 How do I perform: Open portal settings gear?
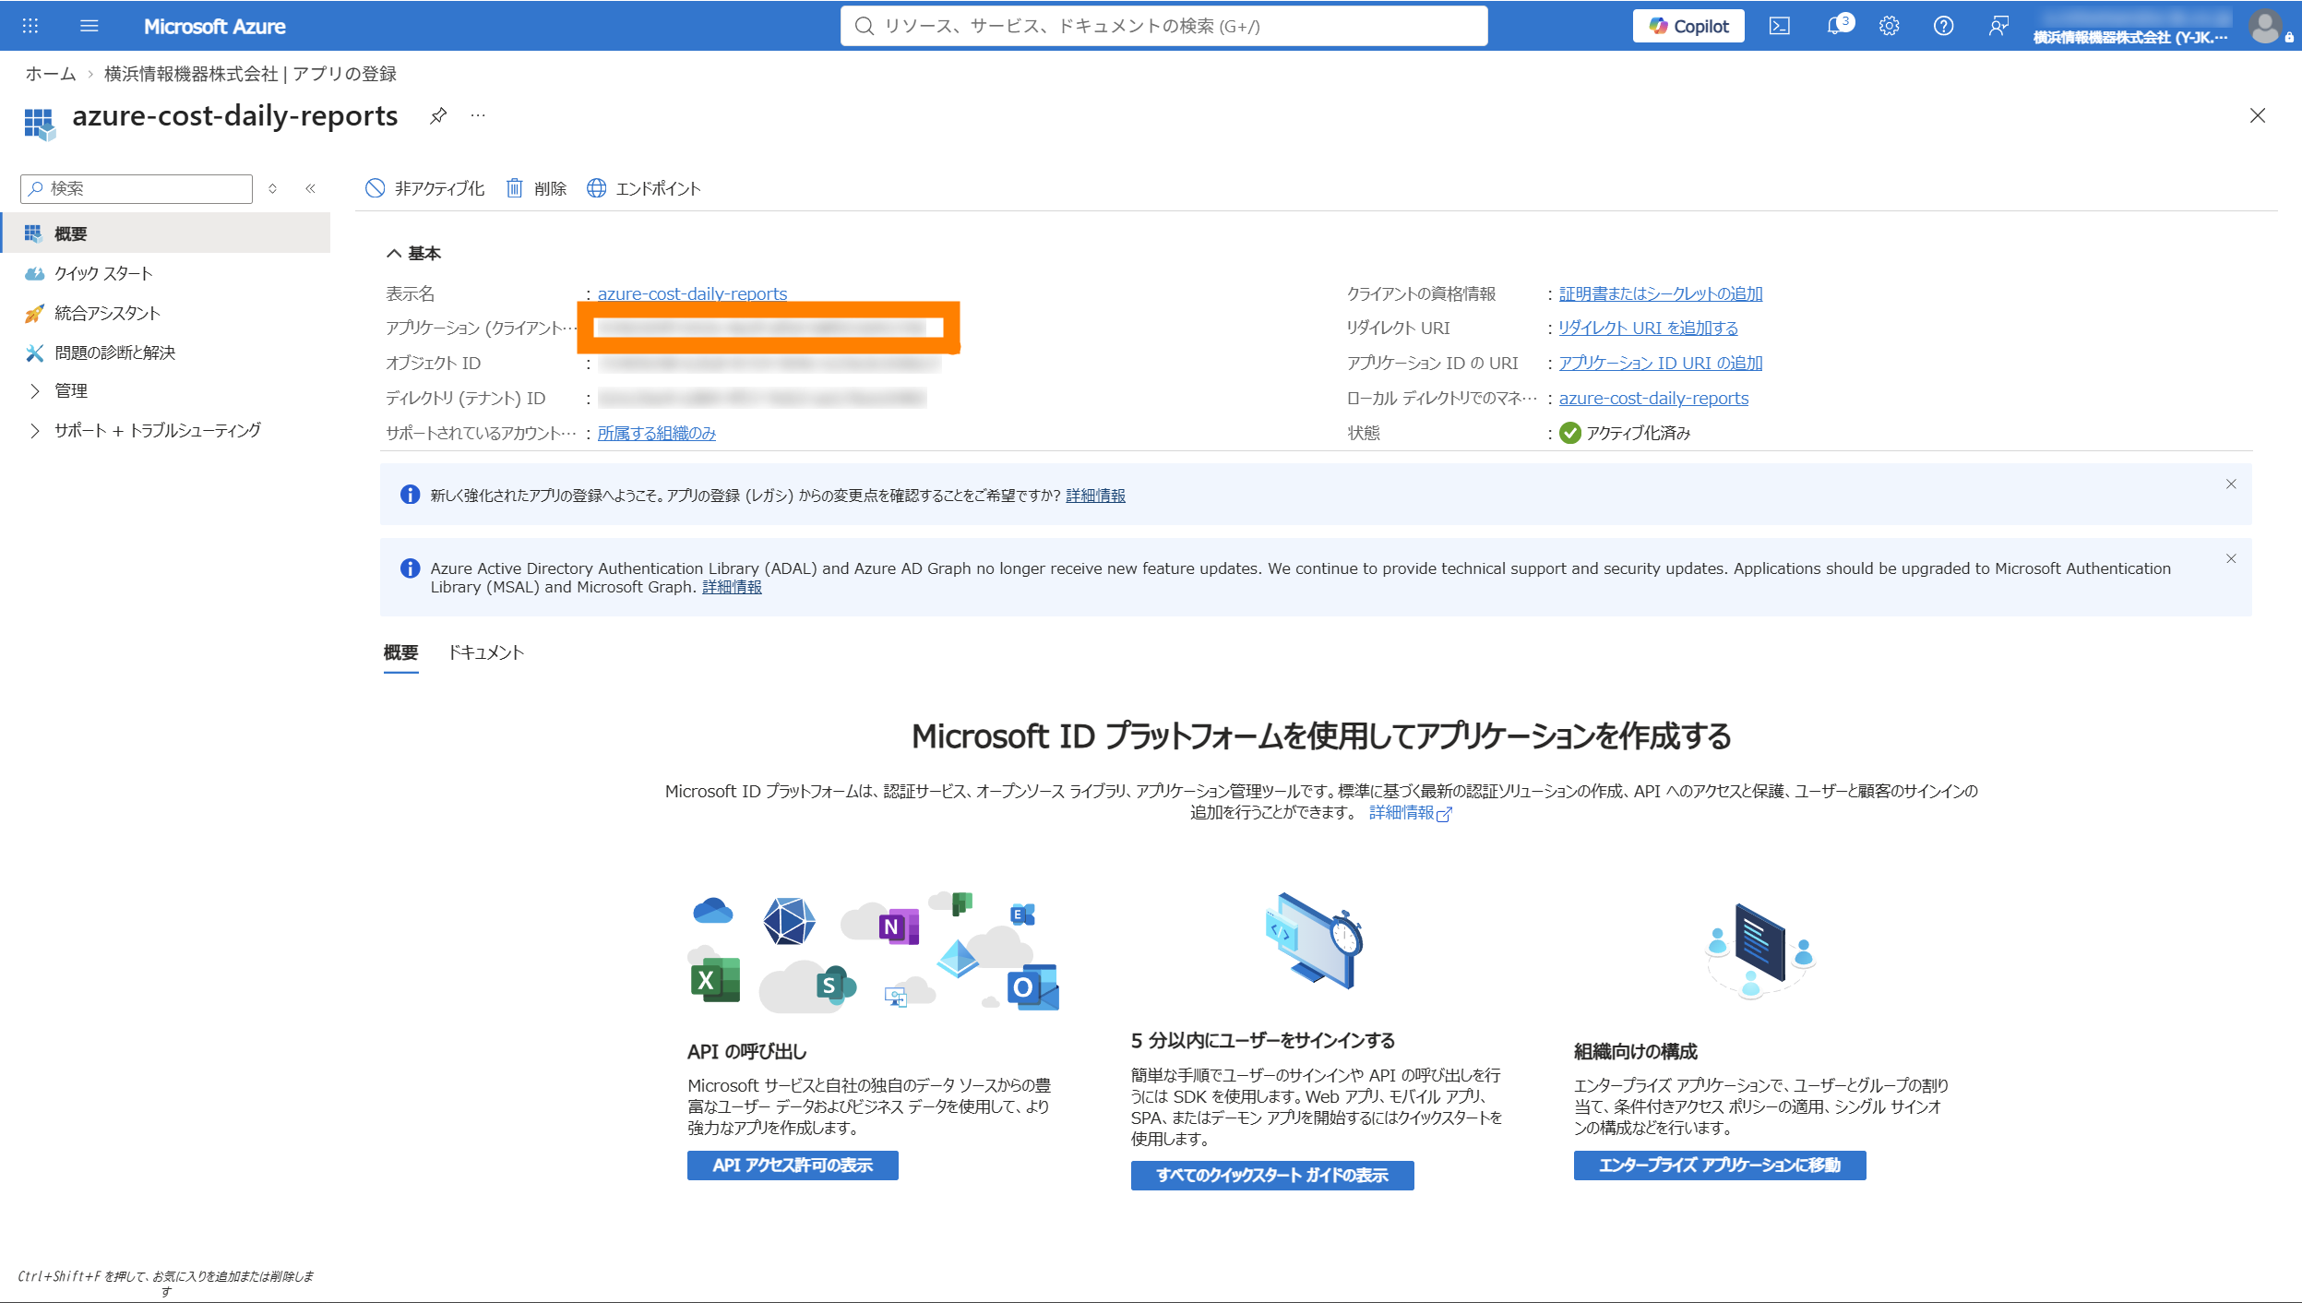click(x=1889, y=26)
